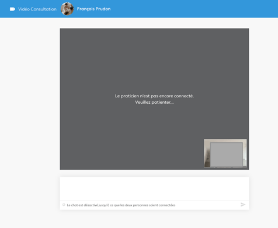Viewport: 278px width, 228px height.
Task: Click the "Le praticien n'est pas encore connecté" message
Action: (x=154, y=96)
